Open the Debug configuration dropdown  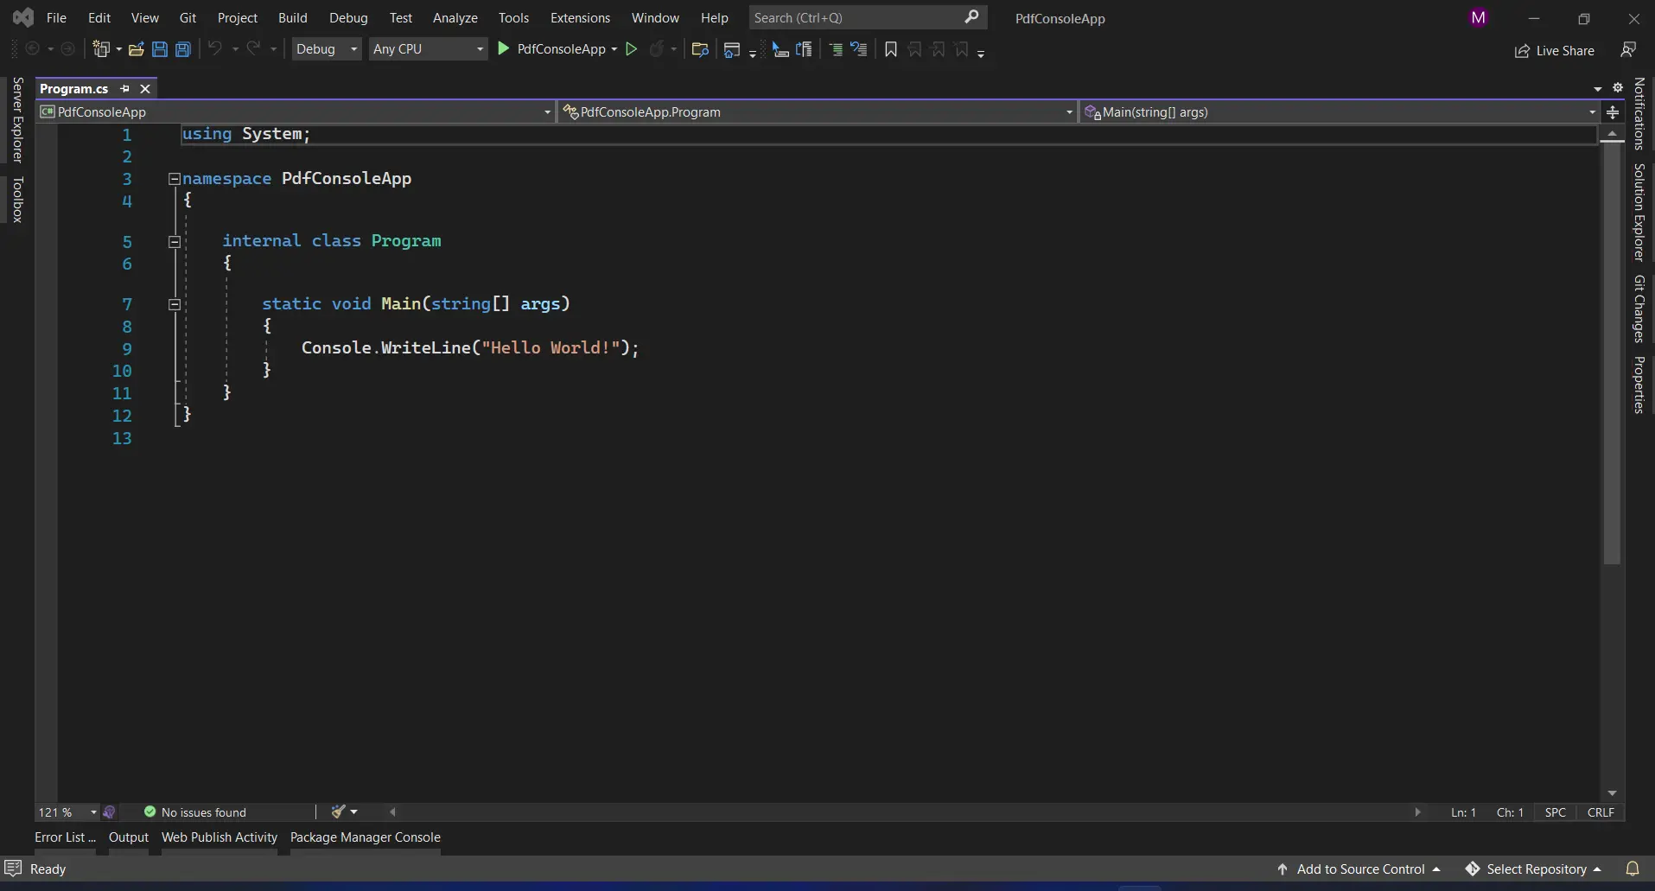(326, 49)
